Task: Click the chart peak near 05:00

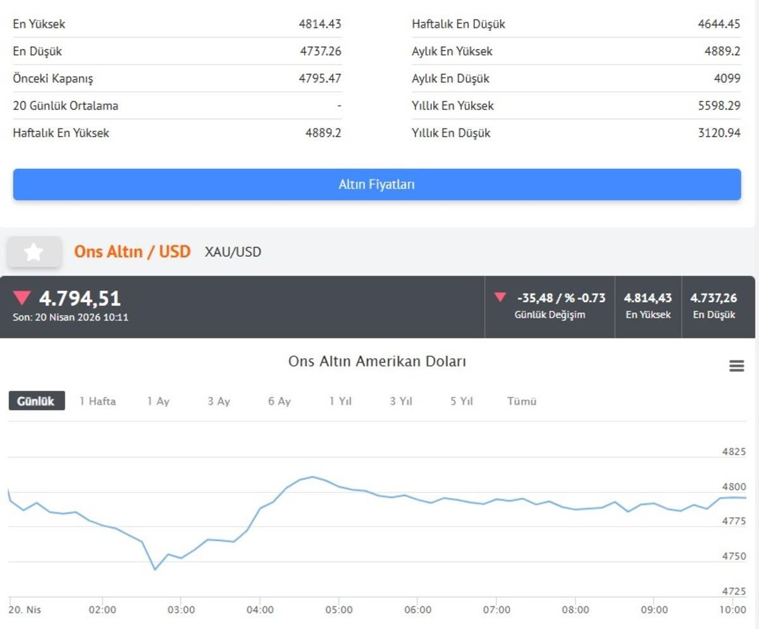Action: pos(312,477)
